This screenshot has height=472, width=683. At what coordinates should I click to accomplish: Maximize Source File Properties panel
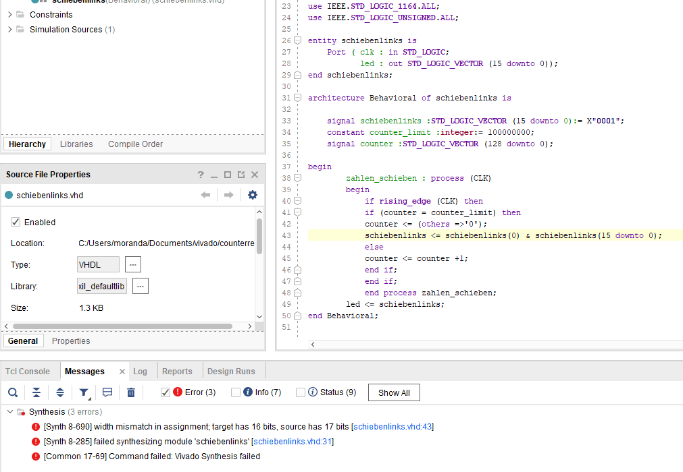point(228,175)
